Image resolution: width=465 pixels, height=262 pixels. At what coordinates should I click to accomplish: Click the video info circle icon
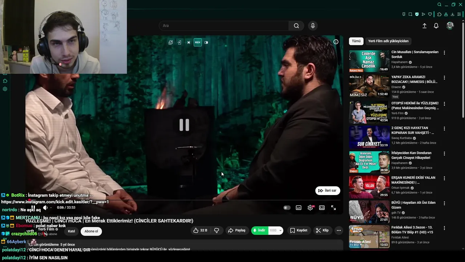(336, 42)
